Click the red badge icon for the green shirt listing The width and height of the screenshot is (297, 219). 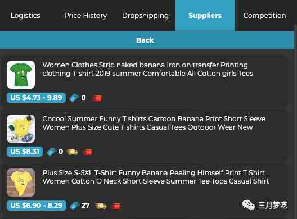tap(97, 98)
